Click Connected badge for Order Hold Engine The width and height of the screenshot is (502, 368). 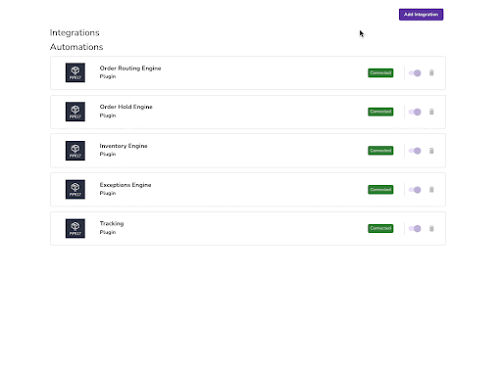click(380, 112)
